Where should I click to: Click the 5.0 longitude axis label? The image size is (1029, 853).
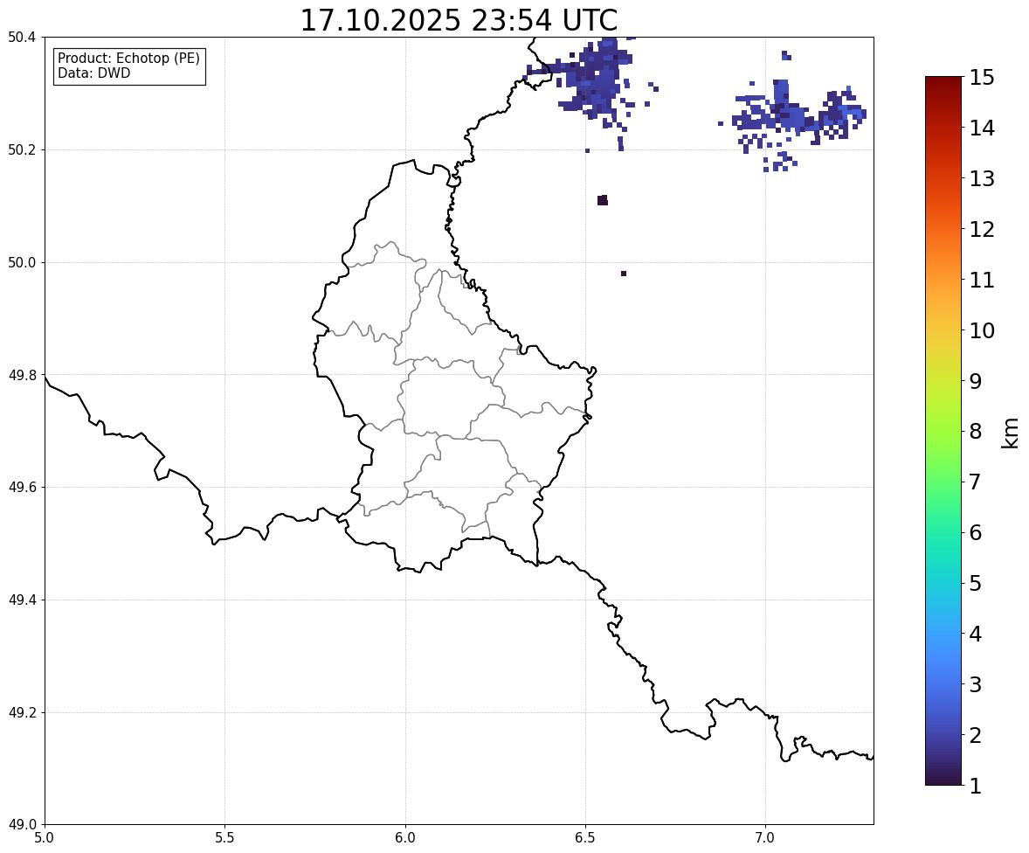45,838
